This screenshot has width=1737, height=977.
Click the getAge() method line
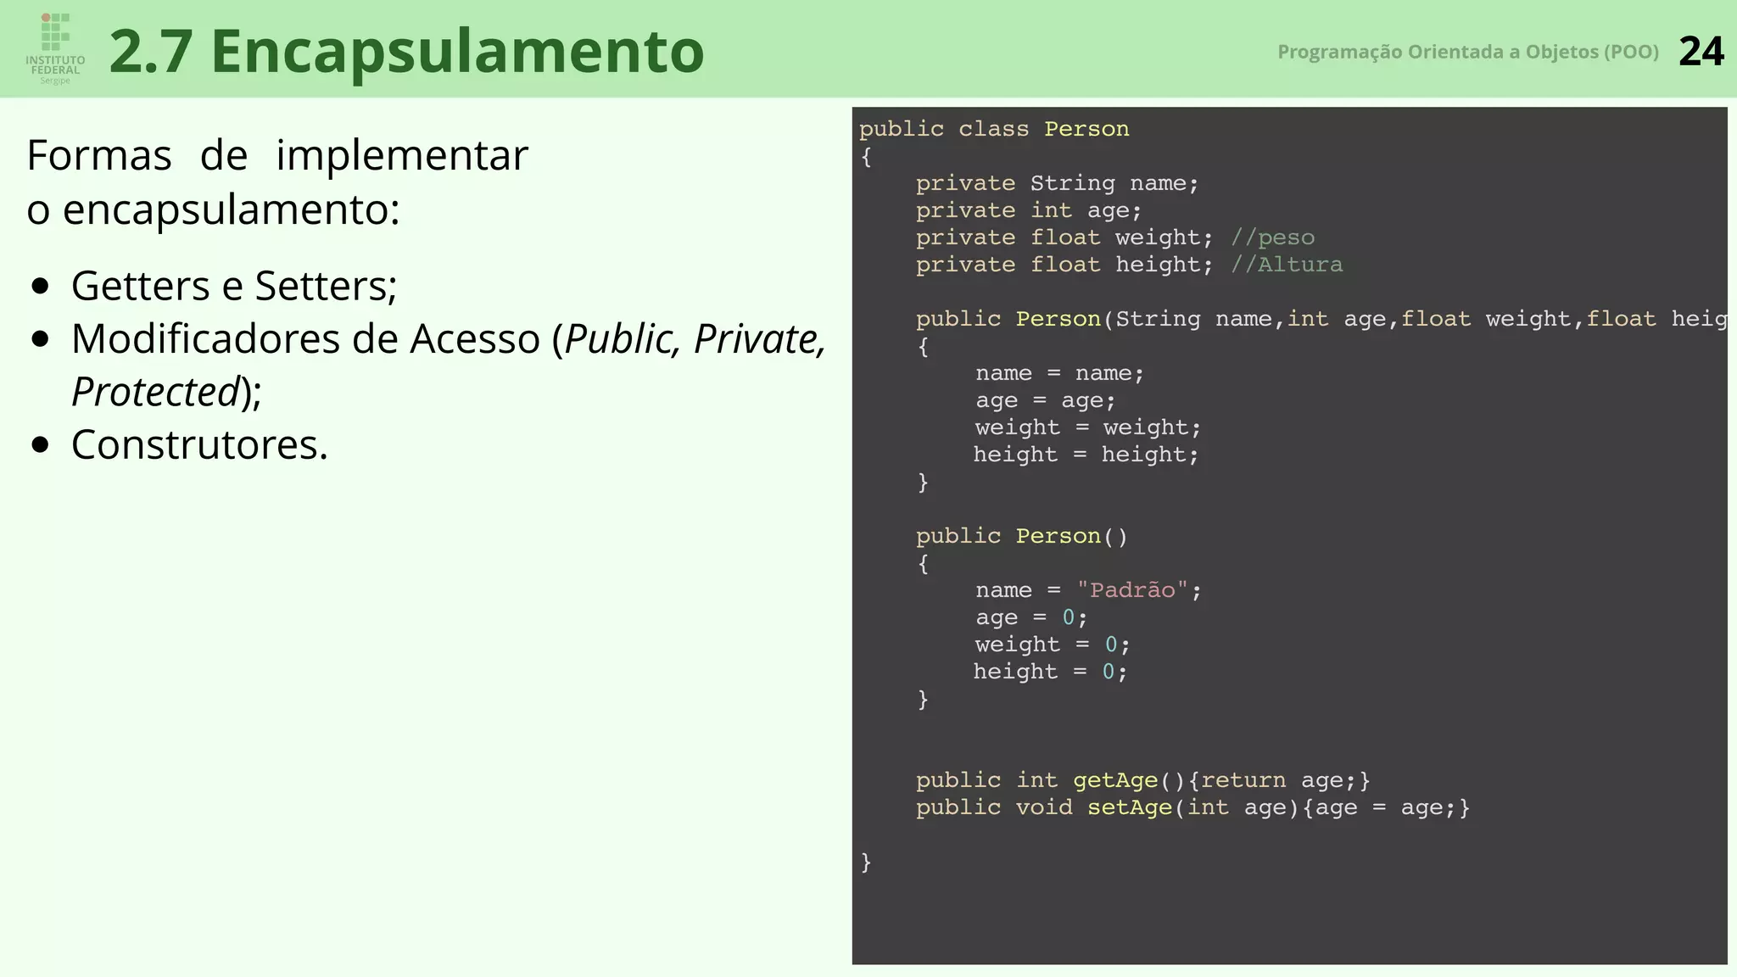click(1142, 780)
